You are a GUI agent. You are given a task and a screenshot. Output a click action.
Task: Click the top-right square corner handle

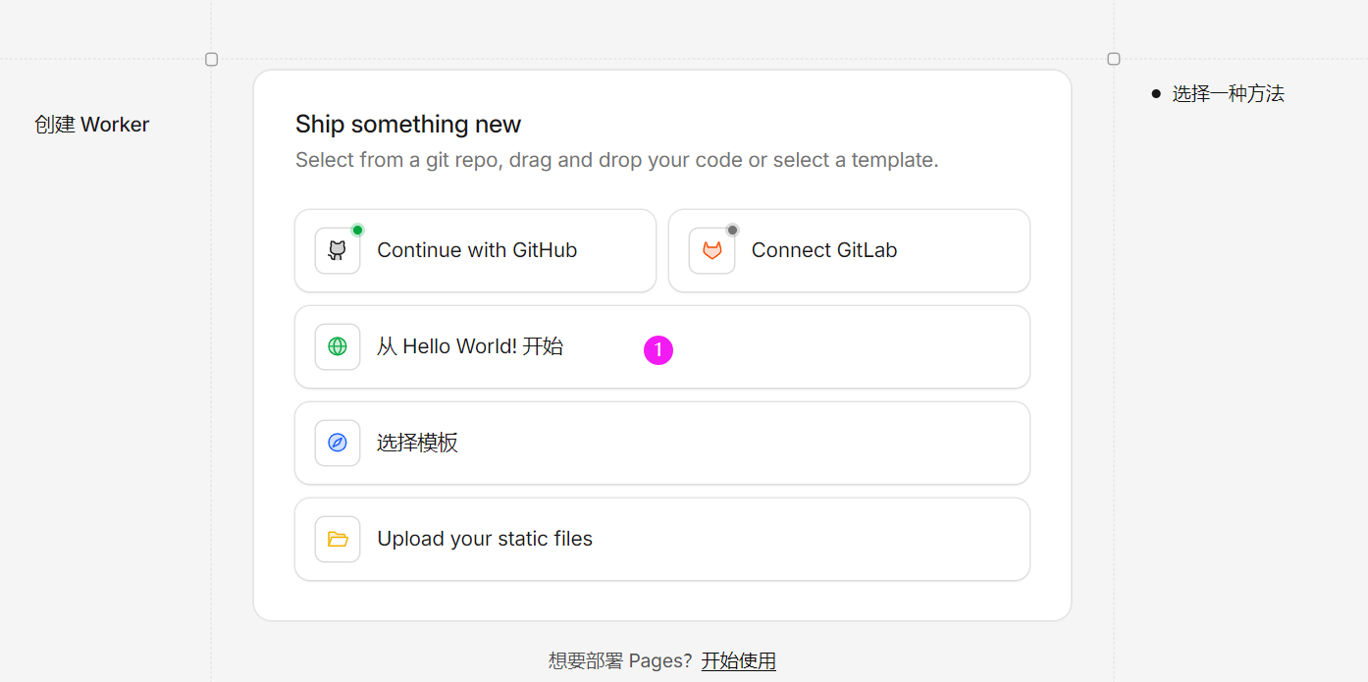[1114, 59]
